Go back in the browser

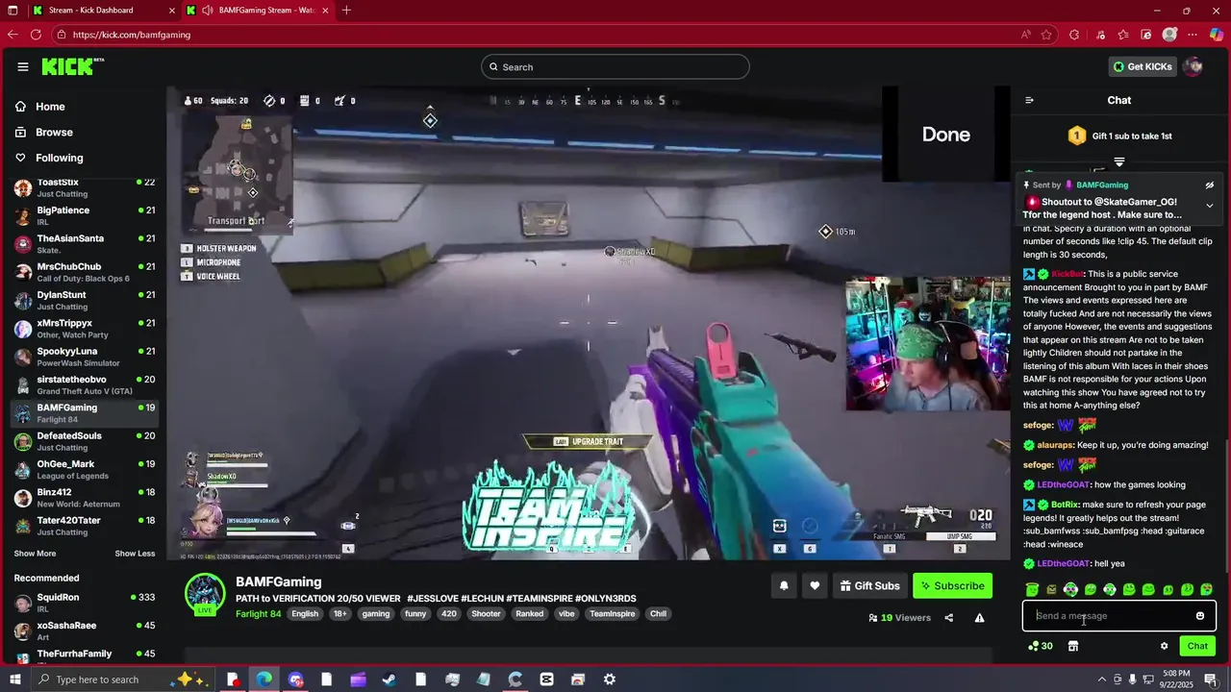[13, 35]
